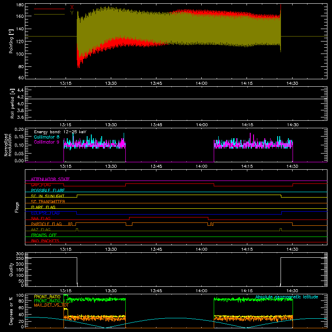Click the FLARE_FLAG label
The height and width of the screenshot is (332, 332).
click(x=43, y=207)
